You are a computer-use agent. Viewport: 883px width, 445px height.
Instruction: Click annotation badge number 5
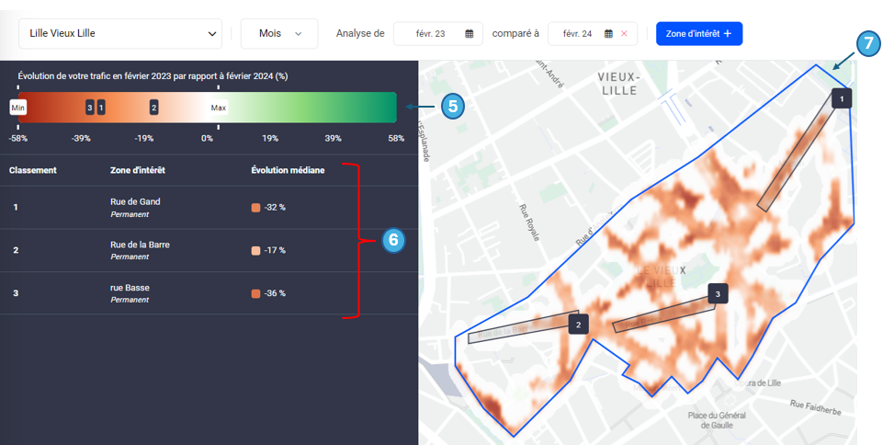click(x=451, y=107)
